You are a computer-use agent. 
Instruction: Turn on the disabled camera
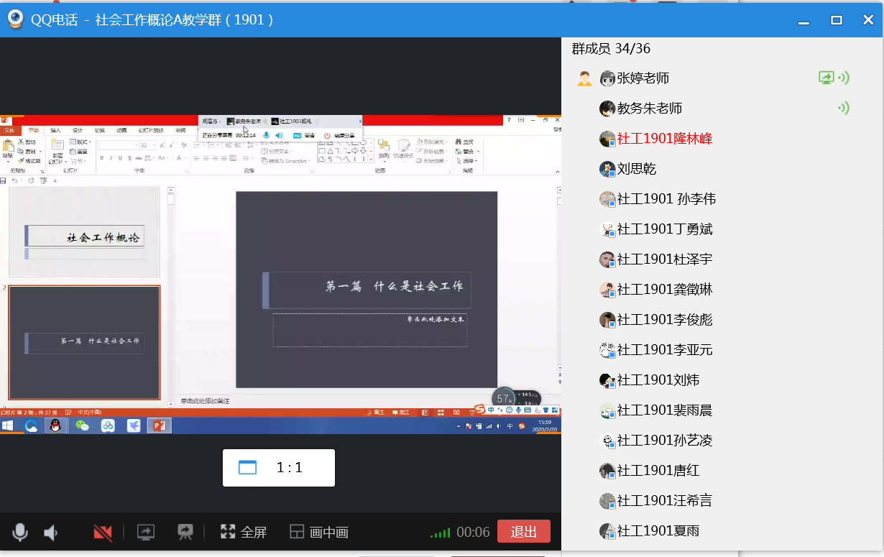point(103,532)
